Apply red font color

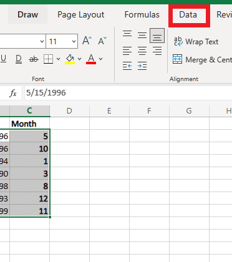coord(91,59)
